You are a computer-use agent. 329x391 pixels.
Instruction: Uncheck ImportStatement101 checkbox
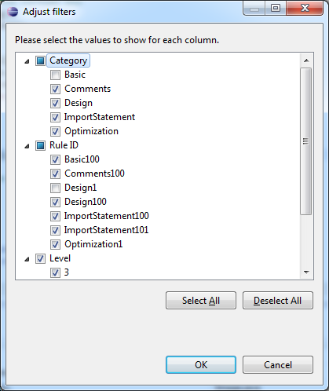point(55,230)
